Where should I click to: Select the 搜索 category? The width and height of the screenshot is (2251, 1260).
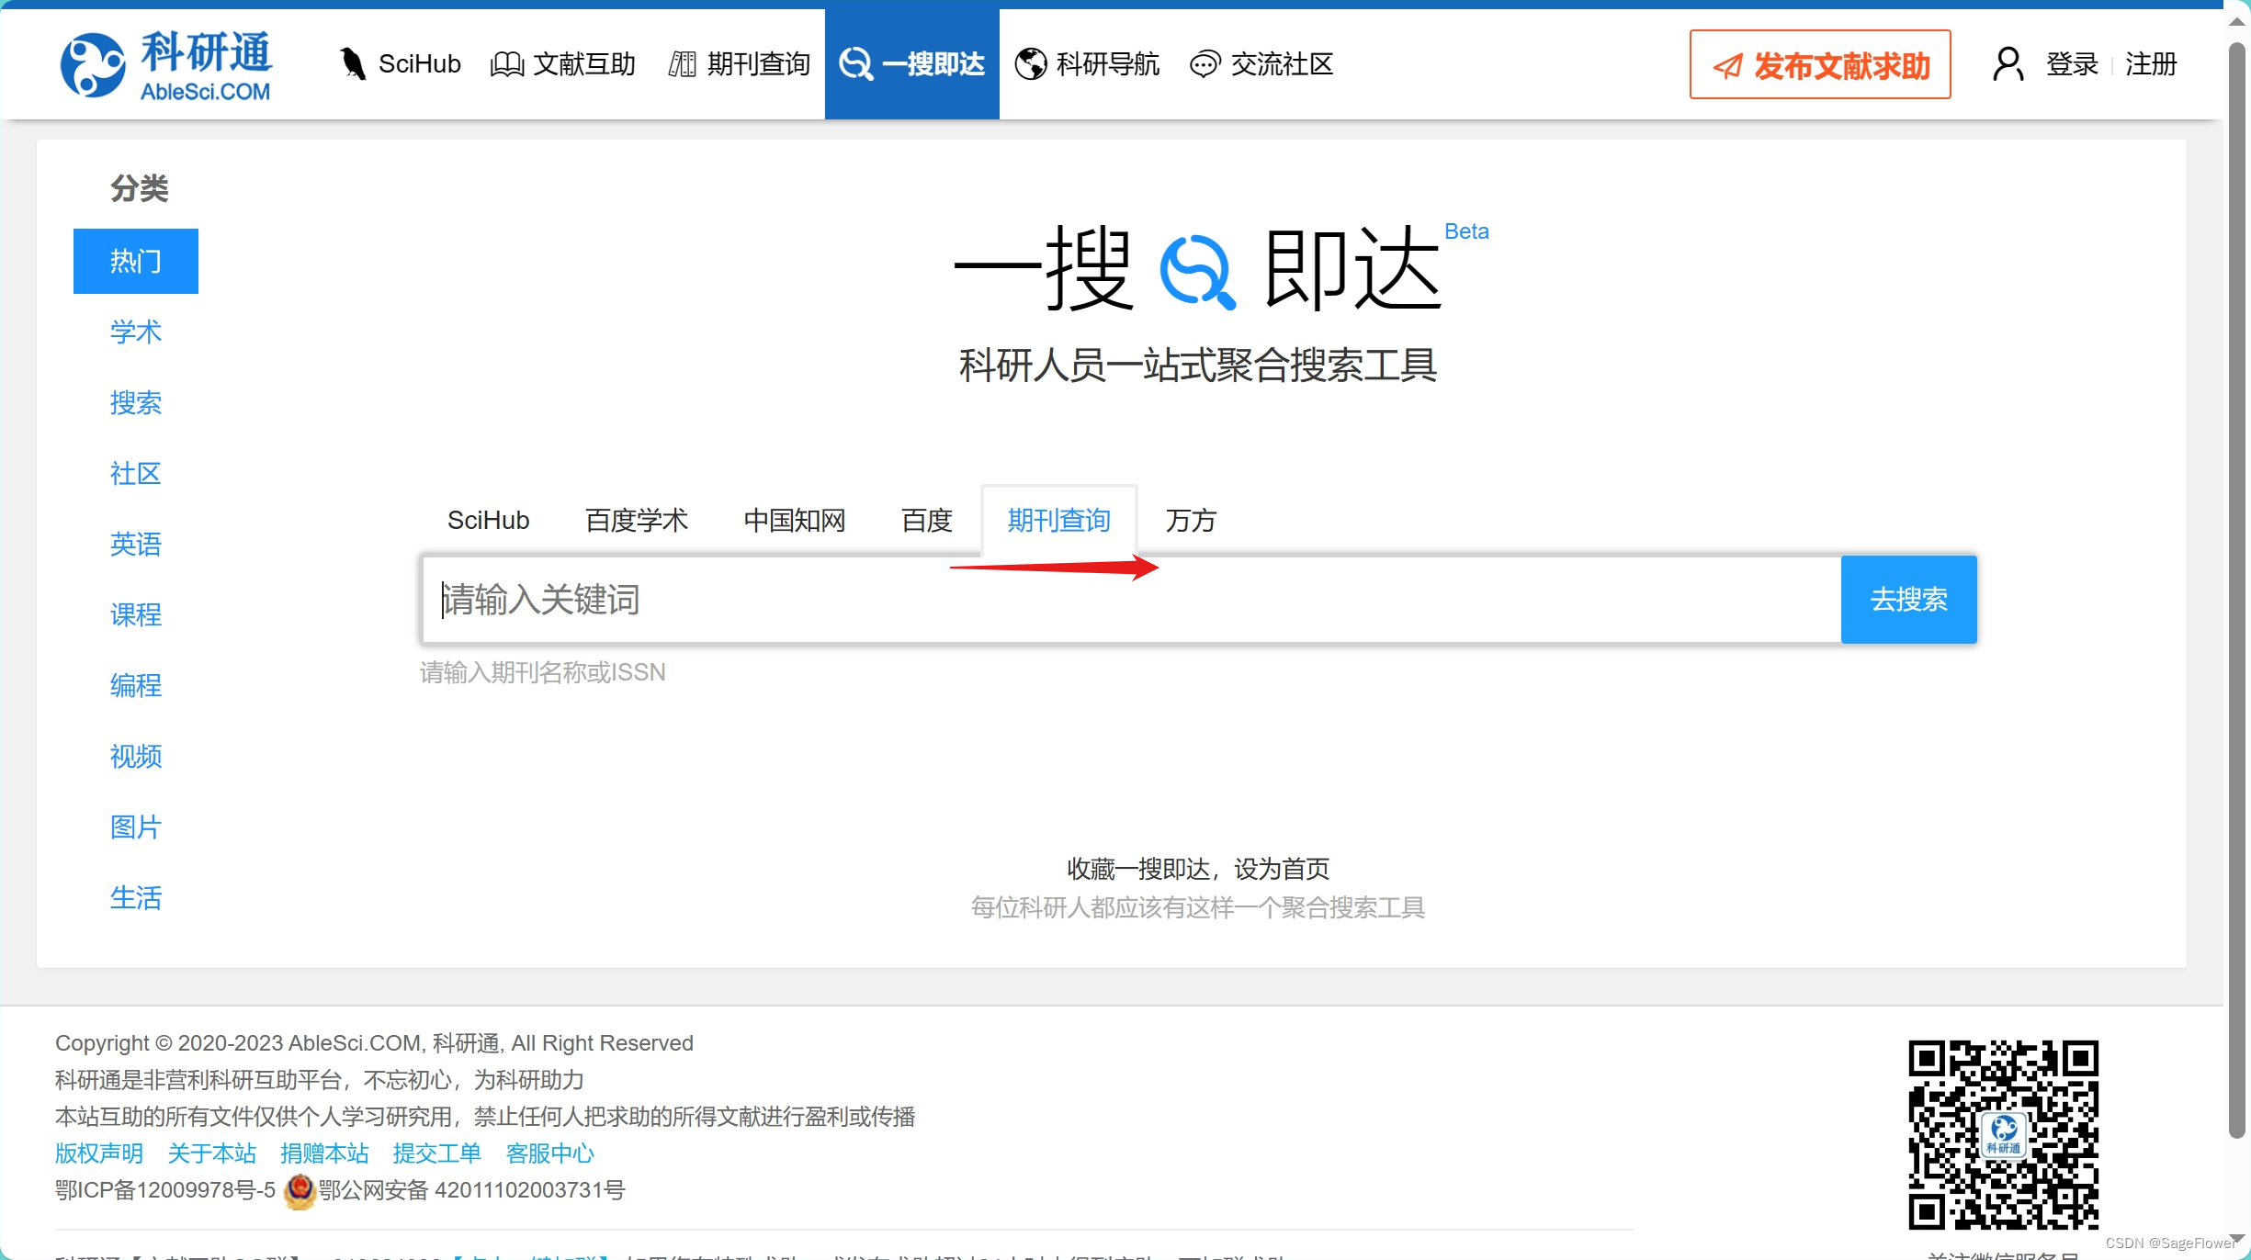[x=136, y=403]
